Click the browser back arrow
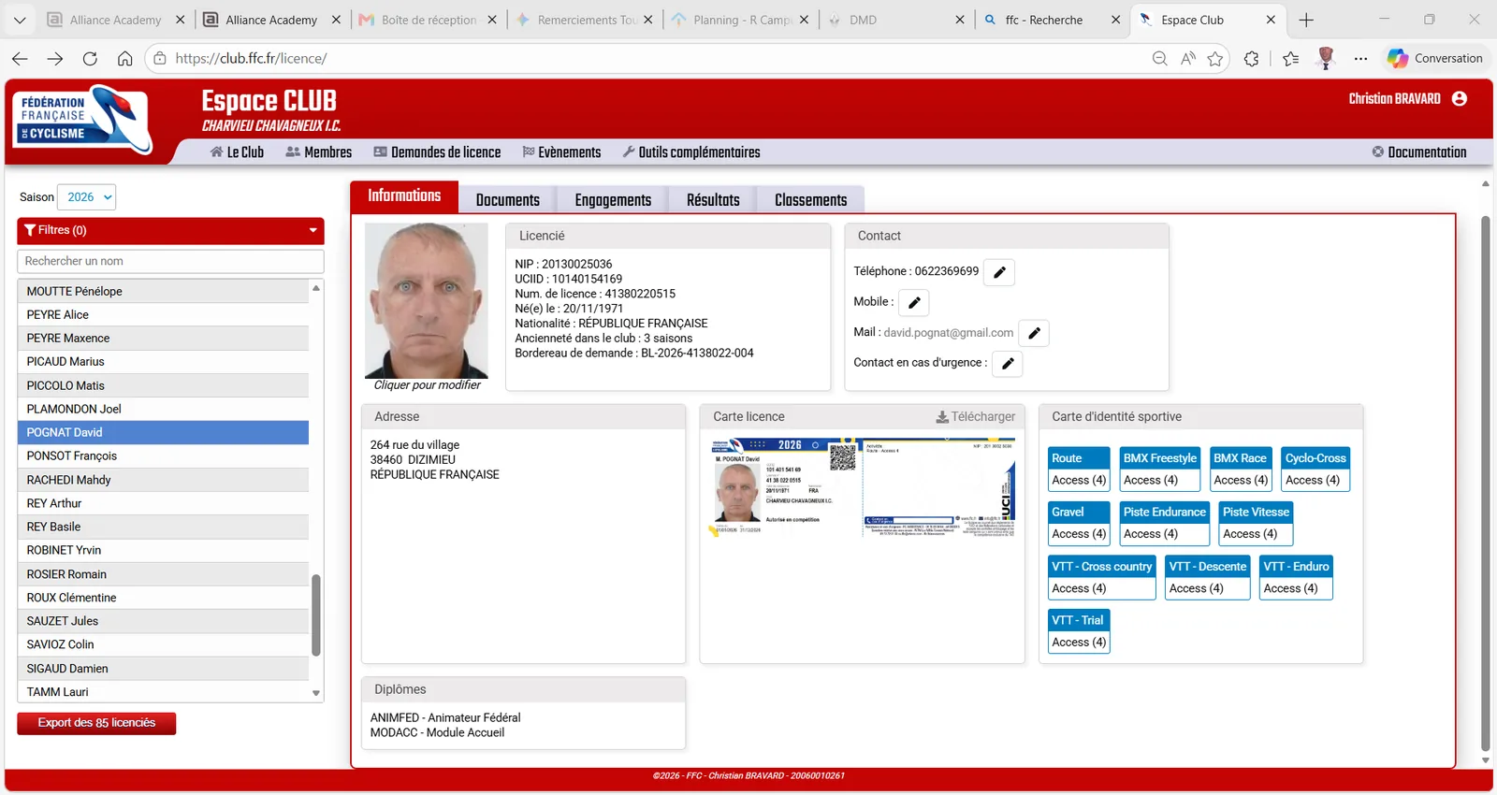The image size is (1497, 795). 20,58
